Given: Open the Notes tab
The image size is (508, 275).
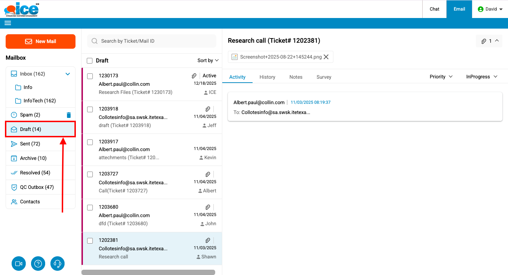Looking at the screenshot, I should point(296,77).
